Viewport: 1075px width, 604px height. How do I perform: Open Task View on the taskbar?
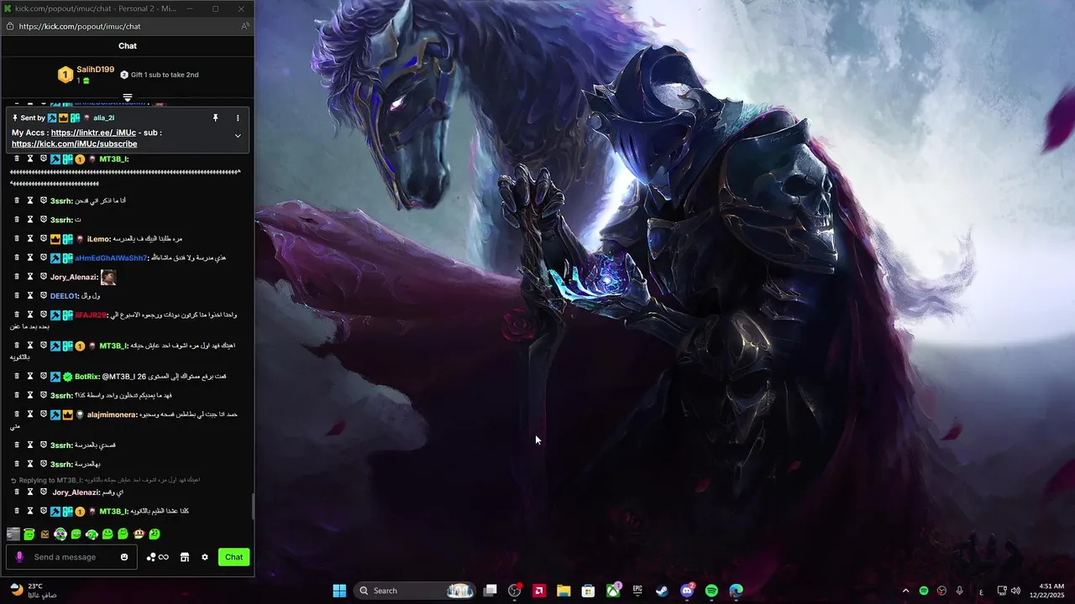click(x=490, y=591)
